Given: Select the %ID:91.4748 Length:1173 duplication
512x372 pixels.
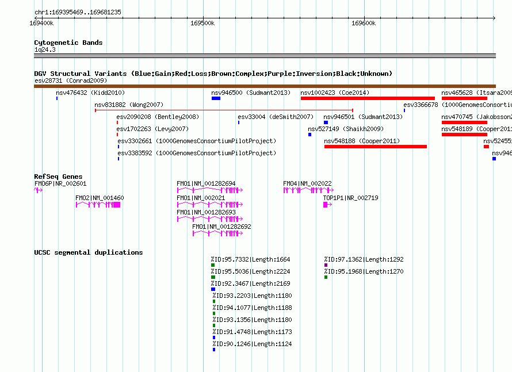Looking at the screenshot, I should pyautogui.click(x=214, y=338).
